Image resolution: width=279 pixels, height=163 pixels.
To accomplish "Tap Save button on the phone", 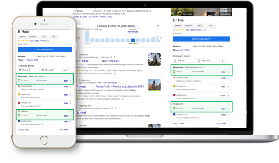I will [x=43, y=37].
